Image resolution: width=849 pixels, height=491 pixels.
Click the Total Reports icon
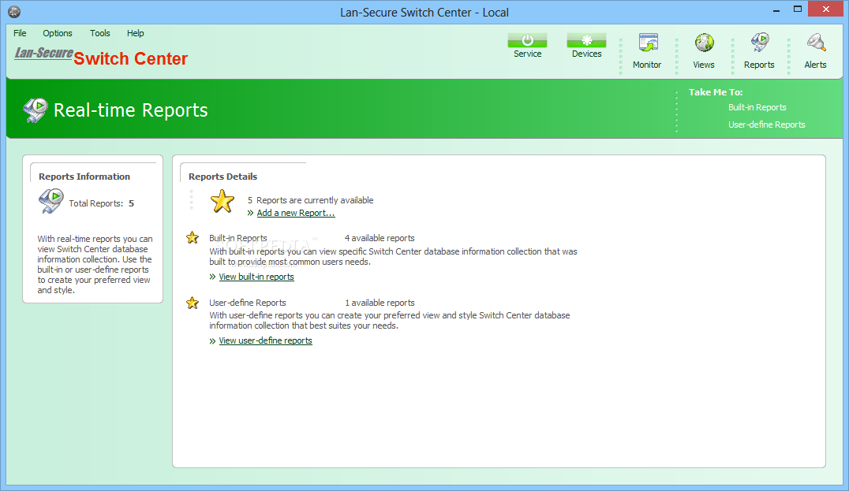click(x=51, y=201)
